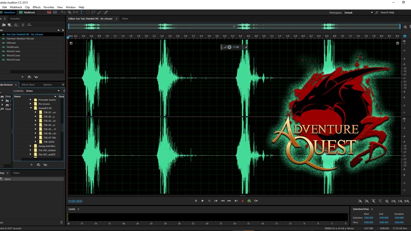This screenshot has width=411, height=231.
Task: Toggle the Spectral Frequency Display button
Action: [x=49, y=12]
